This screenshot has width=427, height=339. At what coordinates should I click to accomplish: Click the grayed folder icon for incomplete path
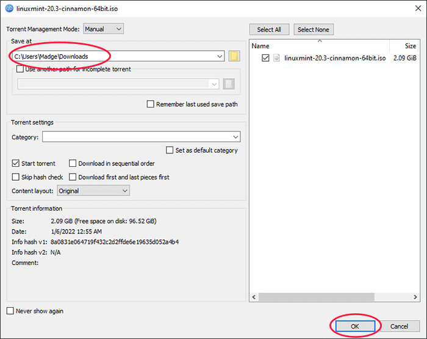point(229,84)
